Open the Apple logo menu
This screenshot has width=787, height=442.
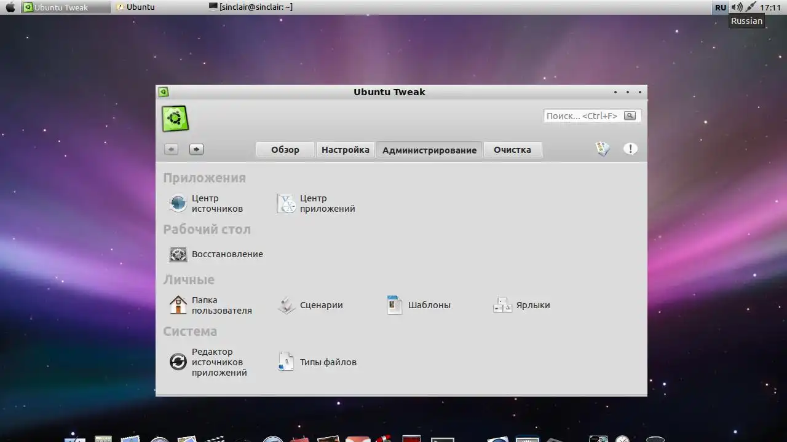pos(10,7)
